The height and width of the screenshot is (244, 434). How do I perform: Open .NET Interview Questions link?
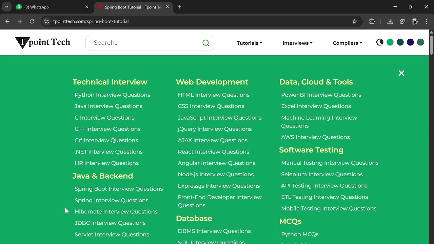(x=108, y=152)
